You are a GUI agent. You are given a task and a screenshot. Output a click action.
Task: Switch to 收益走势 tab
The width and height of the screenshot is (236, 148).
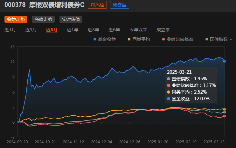[x=16, y=19]
